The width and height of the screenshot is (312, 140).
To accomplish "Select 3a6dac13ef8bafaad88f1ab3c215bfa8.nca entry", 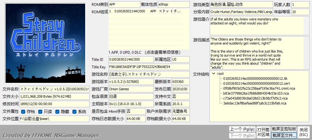I will (255, 103).
